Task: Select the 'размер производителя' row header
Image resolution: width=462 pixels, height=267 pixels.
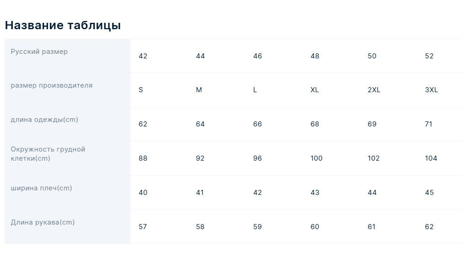Action: (52, 85)
